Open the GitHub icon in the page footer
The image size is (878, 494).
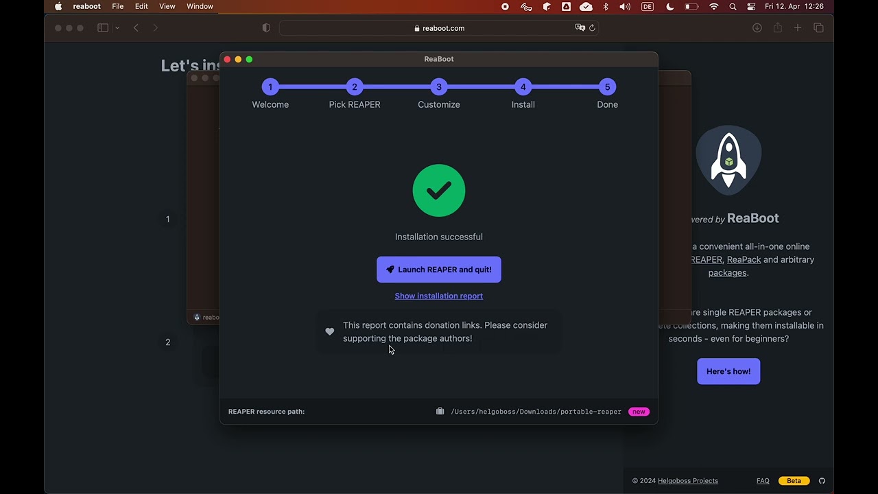822,481
